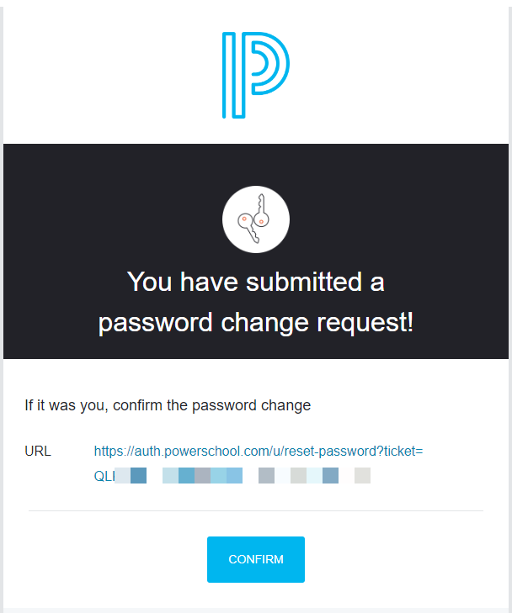Click the horizontal divider above CONFIRM
512x613 pixels.
255,510
